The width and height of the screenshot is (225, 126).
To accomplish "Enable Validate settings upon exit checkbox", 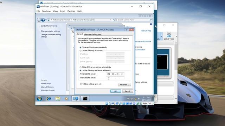I will 81,84.
